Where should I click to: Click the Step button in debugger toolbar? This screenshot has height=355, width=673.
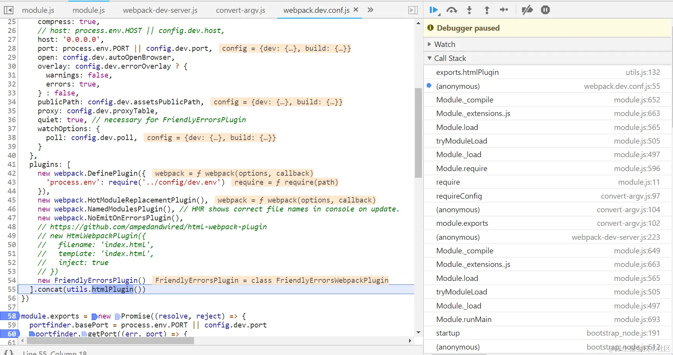click(504, 10)
